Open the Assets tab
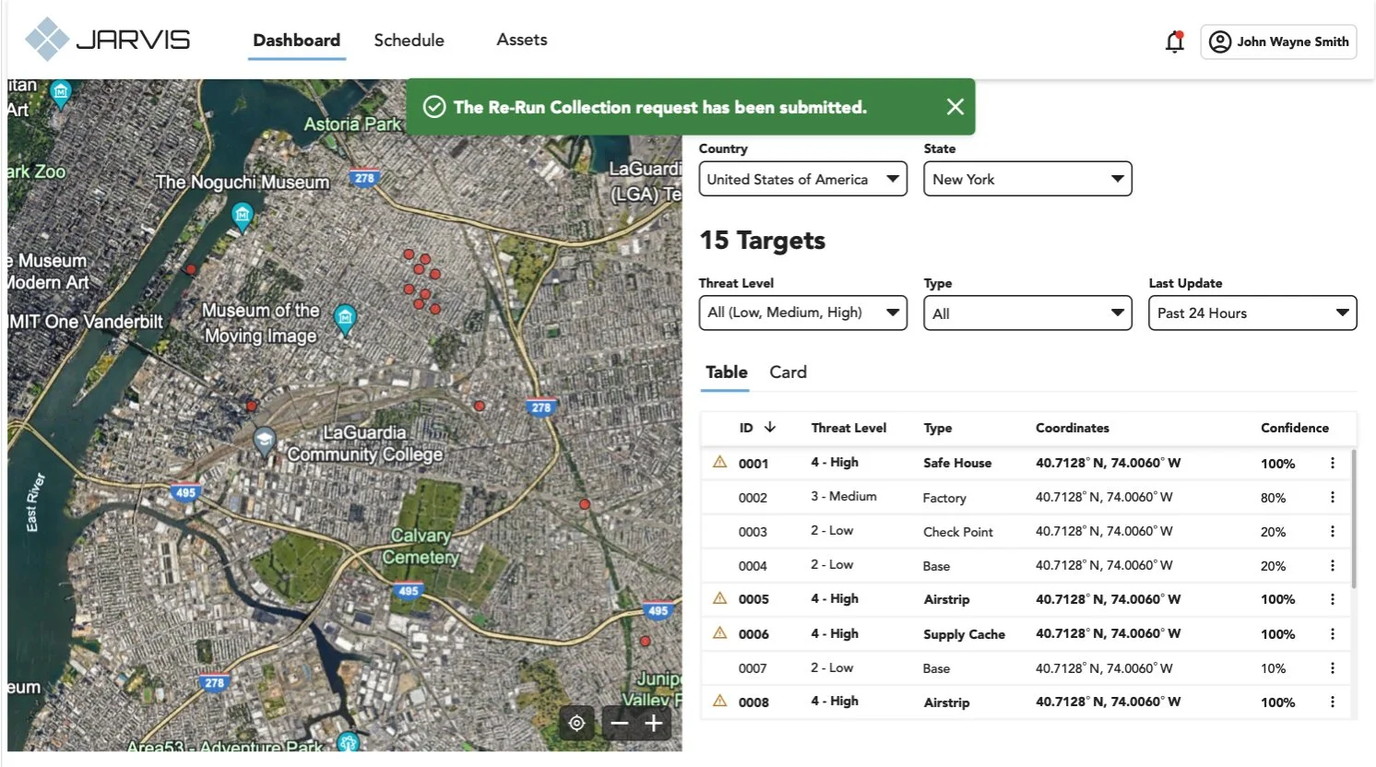This screenshot has height=767, width=1376. pyautogui.click(x=522, y=40)
